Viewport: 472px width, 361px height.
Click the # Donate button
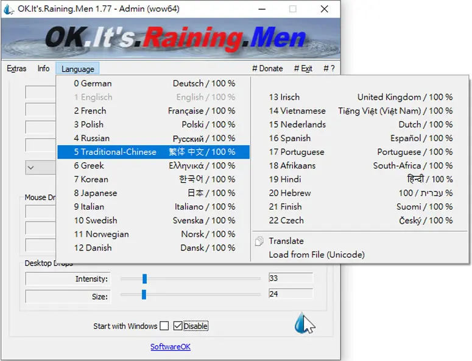tap(267, 69)
